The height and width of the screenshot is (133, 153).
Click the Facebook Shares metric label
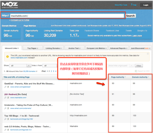[92, 31]
